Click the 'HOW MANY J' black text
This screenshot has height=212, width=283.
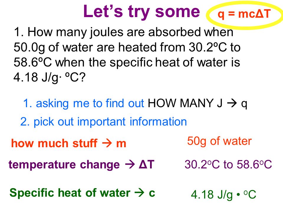point(185,103)
